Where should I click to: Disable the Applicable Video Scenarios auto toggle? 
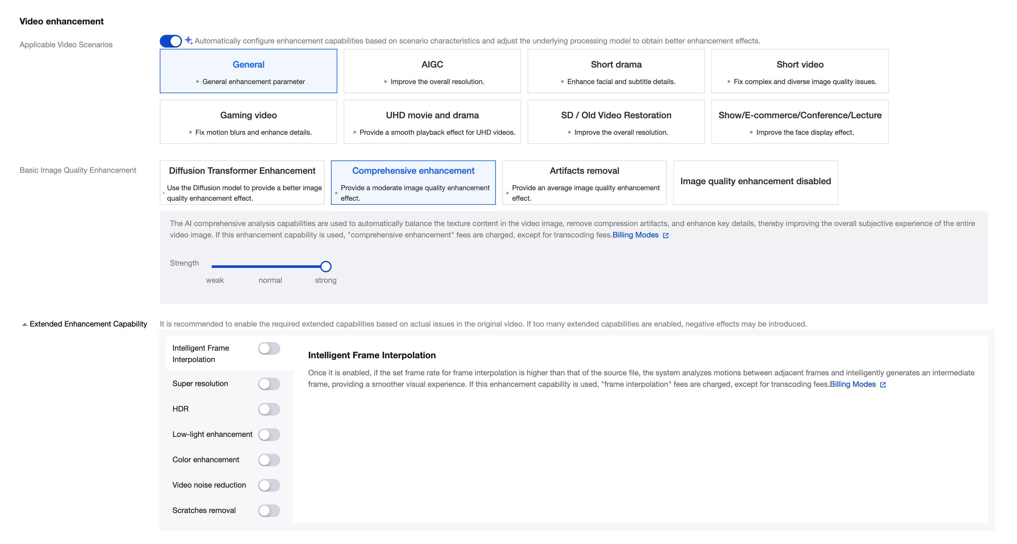click(x=171, y=41)
